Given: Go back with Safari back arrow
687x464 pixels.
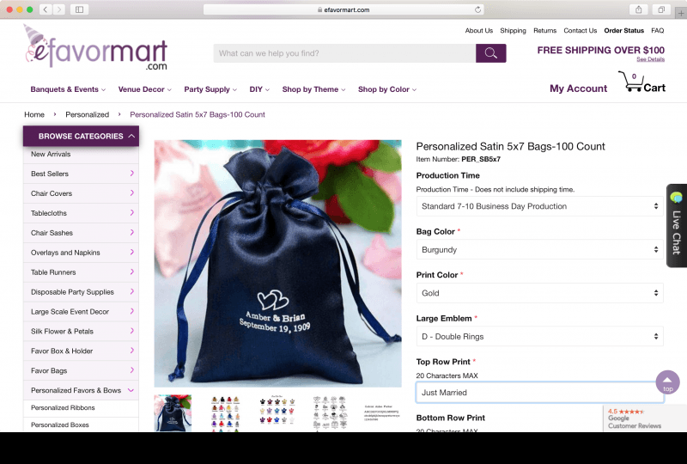Looking at the screenshot, I should tap(46, 9).
